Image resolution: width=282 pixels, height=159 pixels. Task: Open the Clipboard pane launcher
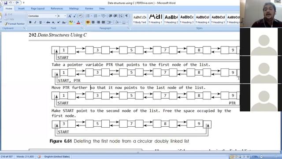click(24, 28)
